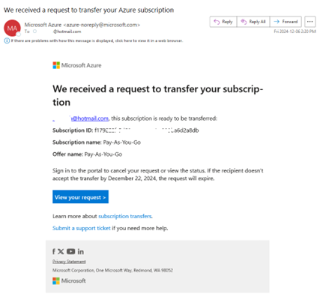
Task: Click the Reply All button
Action: pos(253,22)
